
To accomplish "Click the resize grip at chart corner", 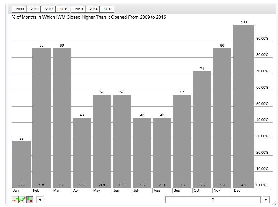I will (274, 203).
